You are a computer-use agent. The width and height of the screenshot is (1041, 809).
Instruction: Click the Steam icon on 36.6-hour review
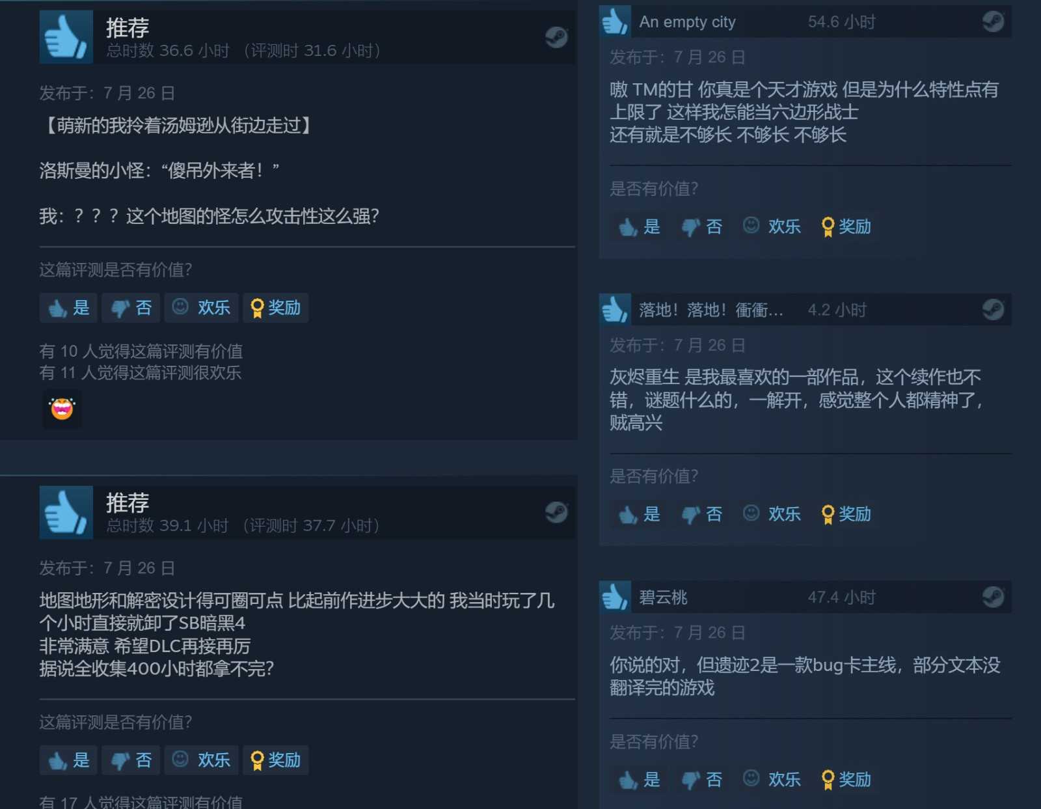(556, 37)
